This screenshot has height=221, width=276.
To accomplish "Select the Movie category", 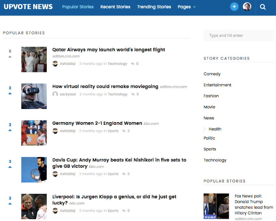I will click(209, 107).
